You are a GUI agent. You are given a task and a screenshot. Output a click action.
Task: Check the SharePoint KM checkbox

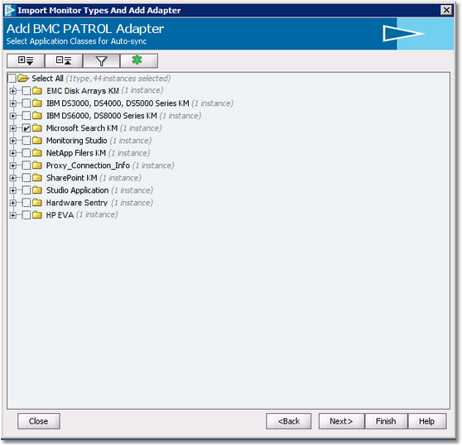[26, 178]
